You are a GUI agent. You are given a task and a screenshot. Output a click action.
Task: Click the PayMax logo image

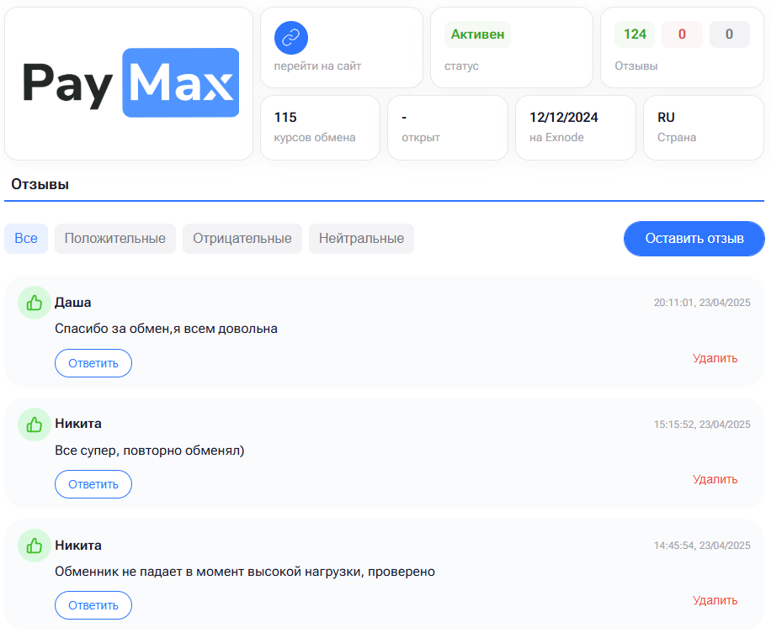pos(130,82)
